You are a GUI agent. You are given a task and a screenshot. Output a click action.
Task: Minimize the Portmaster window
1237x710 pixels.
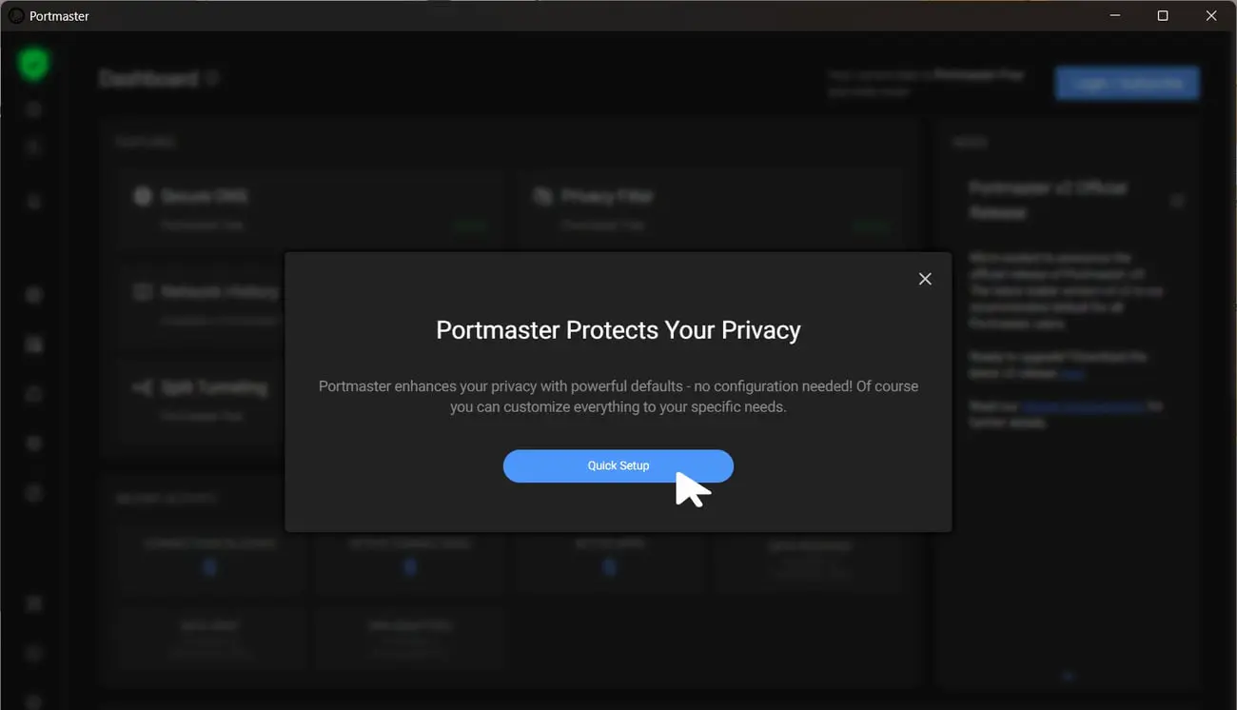click(1115, 16)
